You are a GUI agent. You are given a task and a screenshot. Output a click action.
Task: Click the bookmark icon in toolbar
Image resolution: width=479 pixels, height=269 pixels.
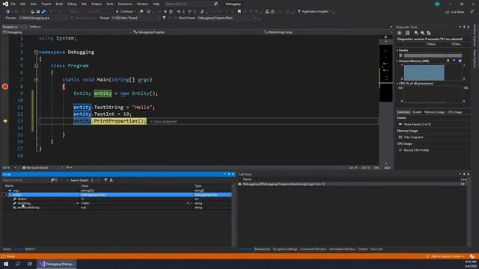click(x=239, y=12)
